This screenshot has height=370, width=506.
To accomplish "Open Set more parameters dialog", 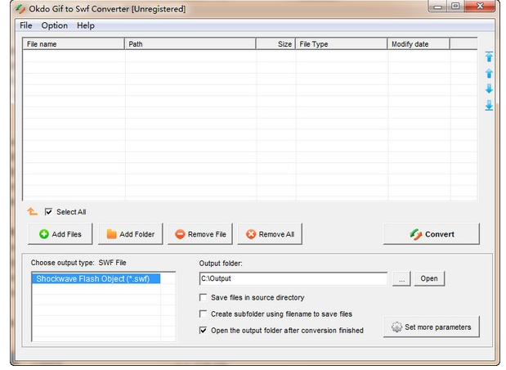I will pos(432,327).
